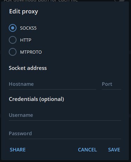Switch proxy type to MTPROTO radio button
Image resolution: width=131 pixels, height=162 pixels.
coord(13,52)
